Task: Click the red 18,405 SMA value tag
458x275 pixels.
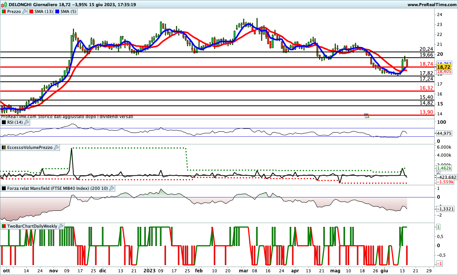Action: pyautogui.click(x=444, y=71)
